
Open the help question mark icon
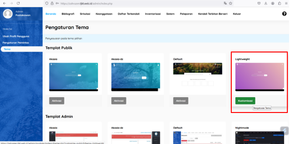(x=284, y=14)
